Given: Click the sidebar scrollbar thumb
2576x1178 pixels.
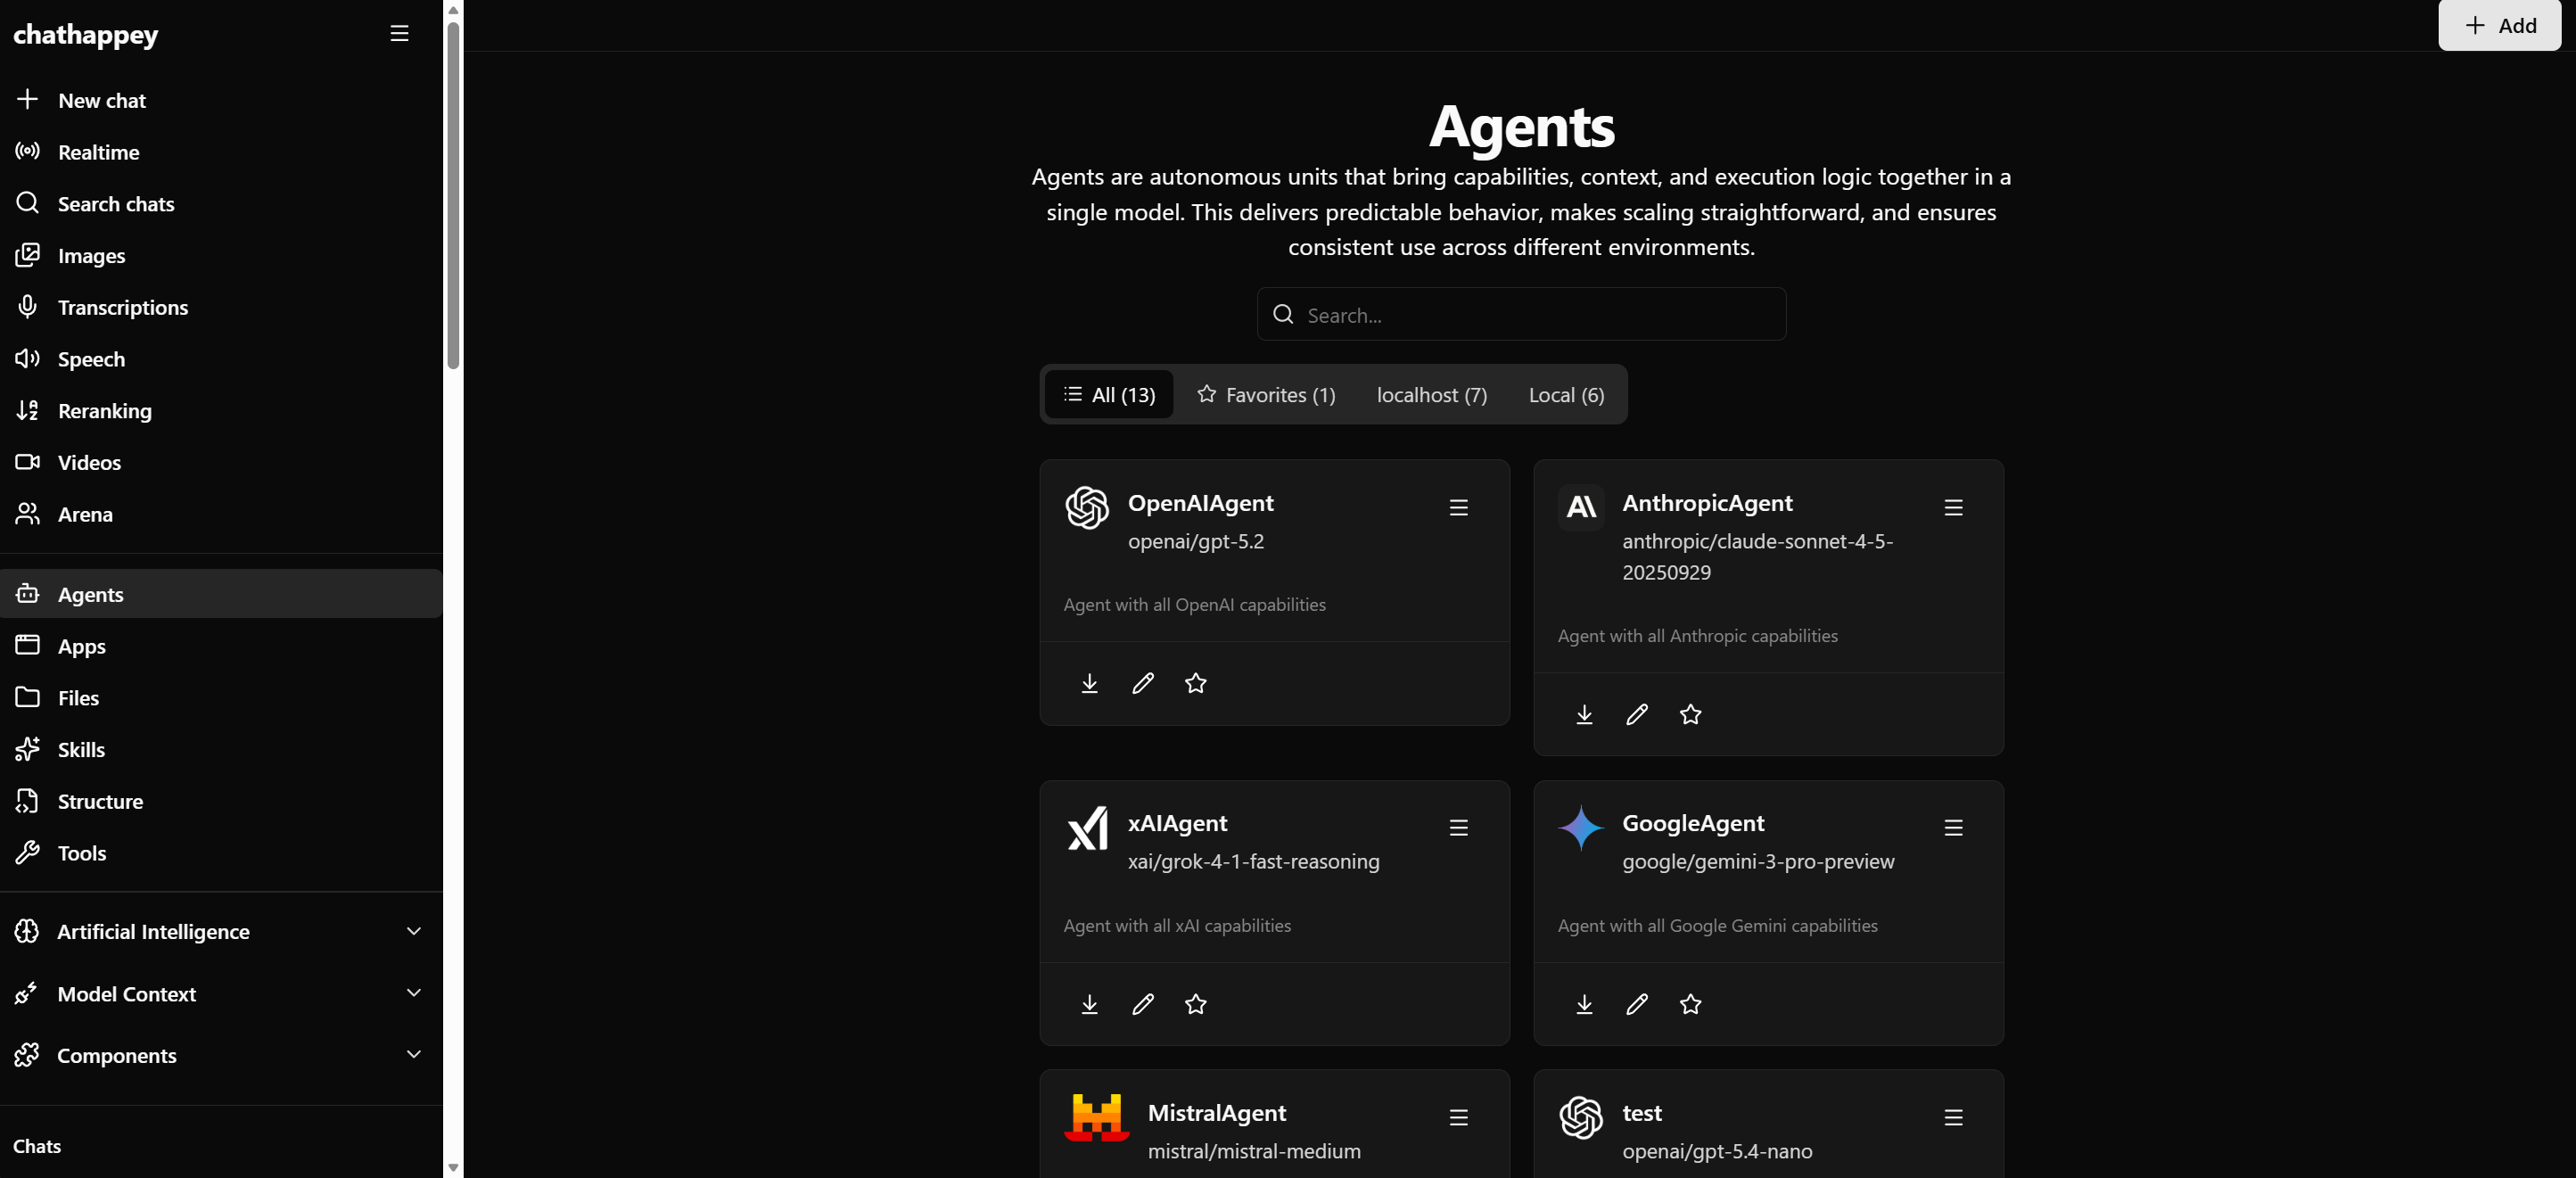Looking at the screenshot, I should pos(453,195).
